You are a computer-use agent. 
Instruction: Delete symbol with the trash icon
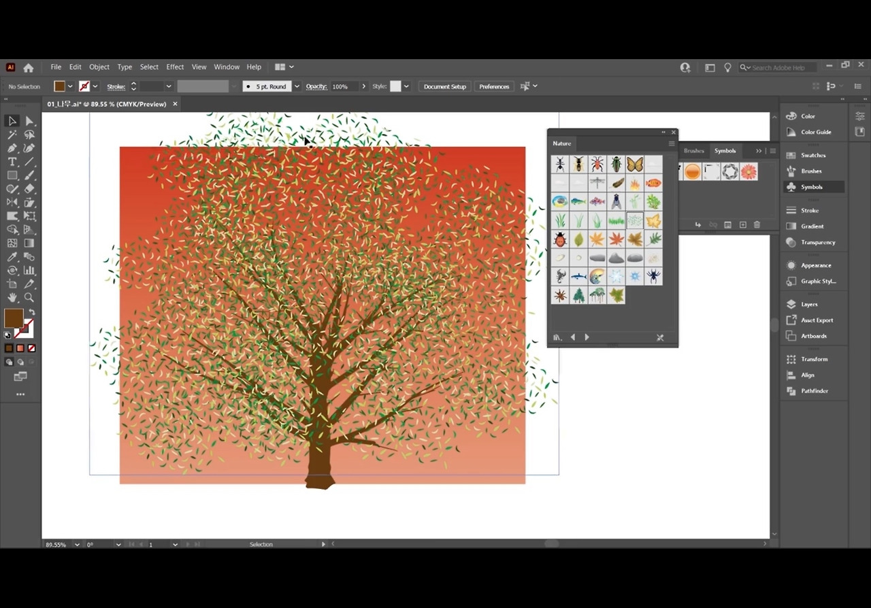(757, 225)
